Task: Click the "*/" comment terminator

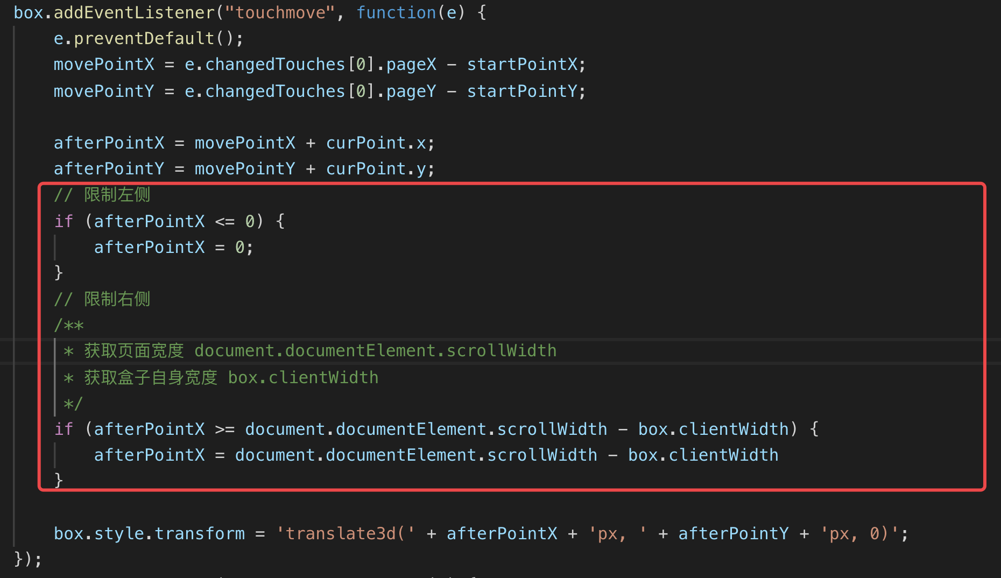Action: [73, 404]
